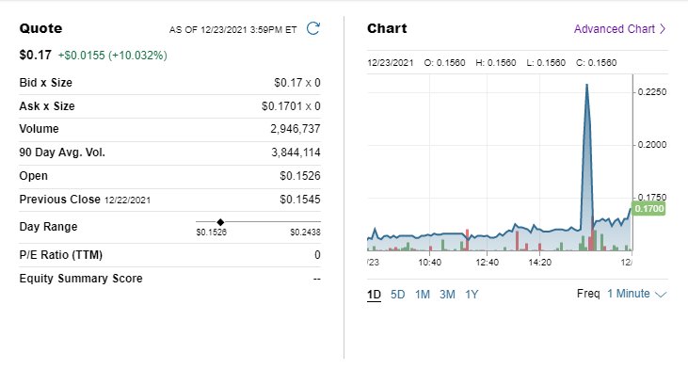Switch chart to 5D range
Image resolution: width=688 pixels, height=369 pixels.
(x=397, y=295)
